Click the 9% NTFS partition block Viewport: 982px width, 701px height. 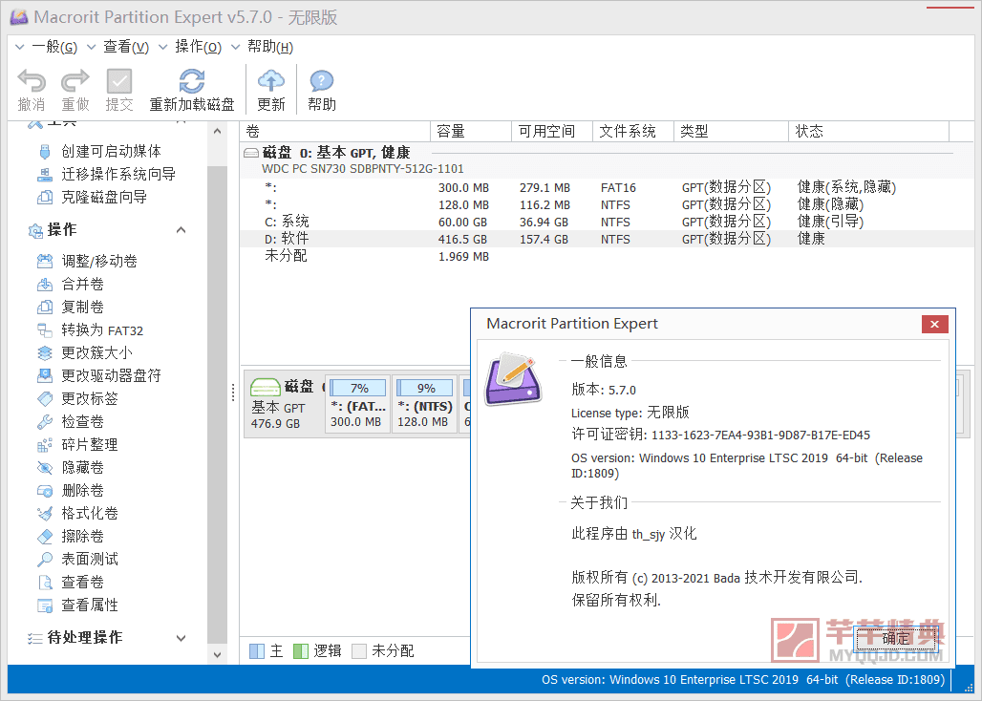(x=425, y=404)
